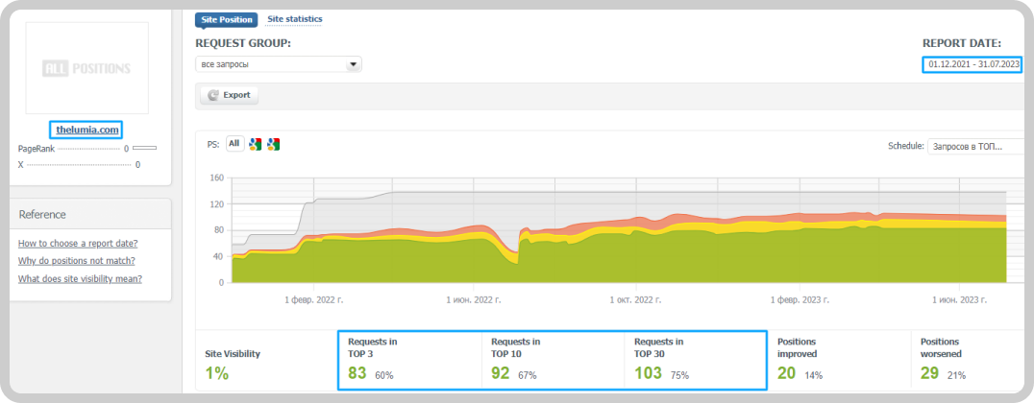Open How to choose a report date

tap(78, 243)
